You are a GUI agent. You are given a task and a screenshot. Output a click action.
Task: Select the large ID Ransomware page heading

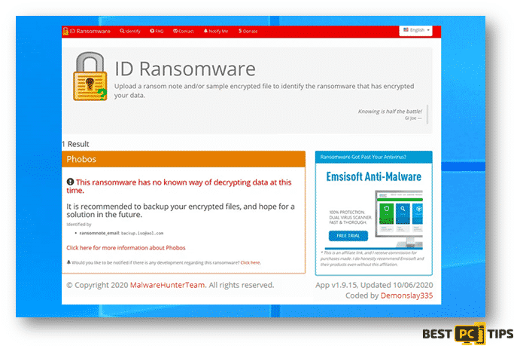[x=185, y=69]
